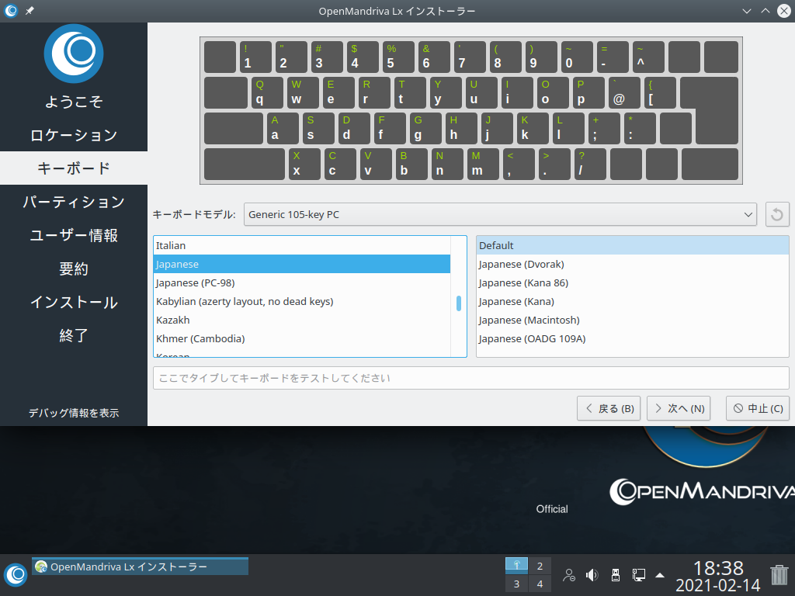The height and width of the screenshot is (596, 795).
Task: Open the trash icon in panel
Action: (x=779, y=575)
